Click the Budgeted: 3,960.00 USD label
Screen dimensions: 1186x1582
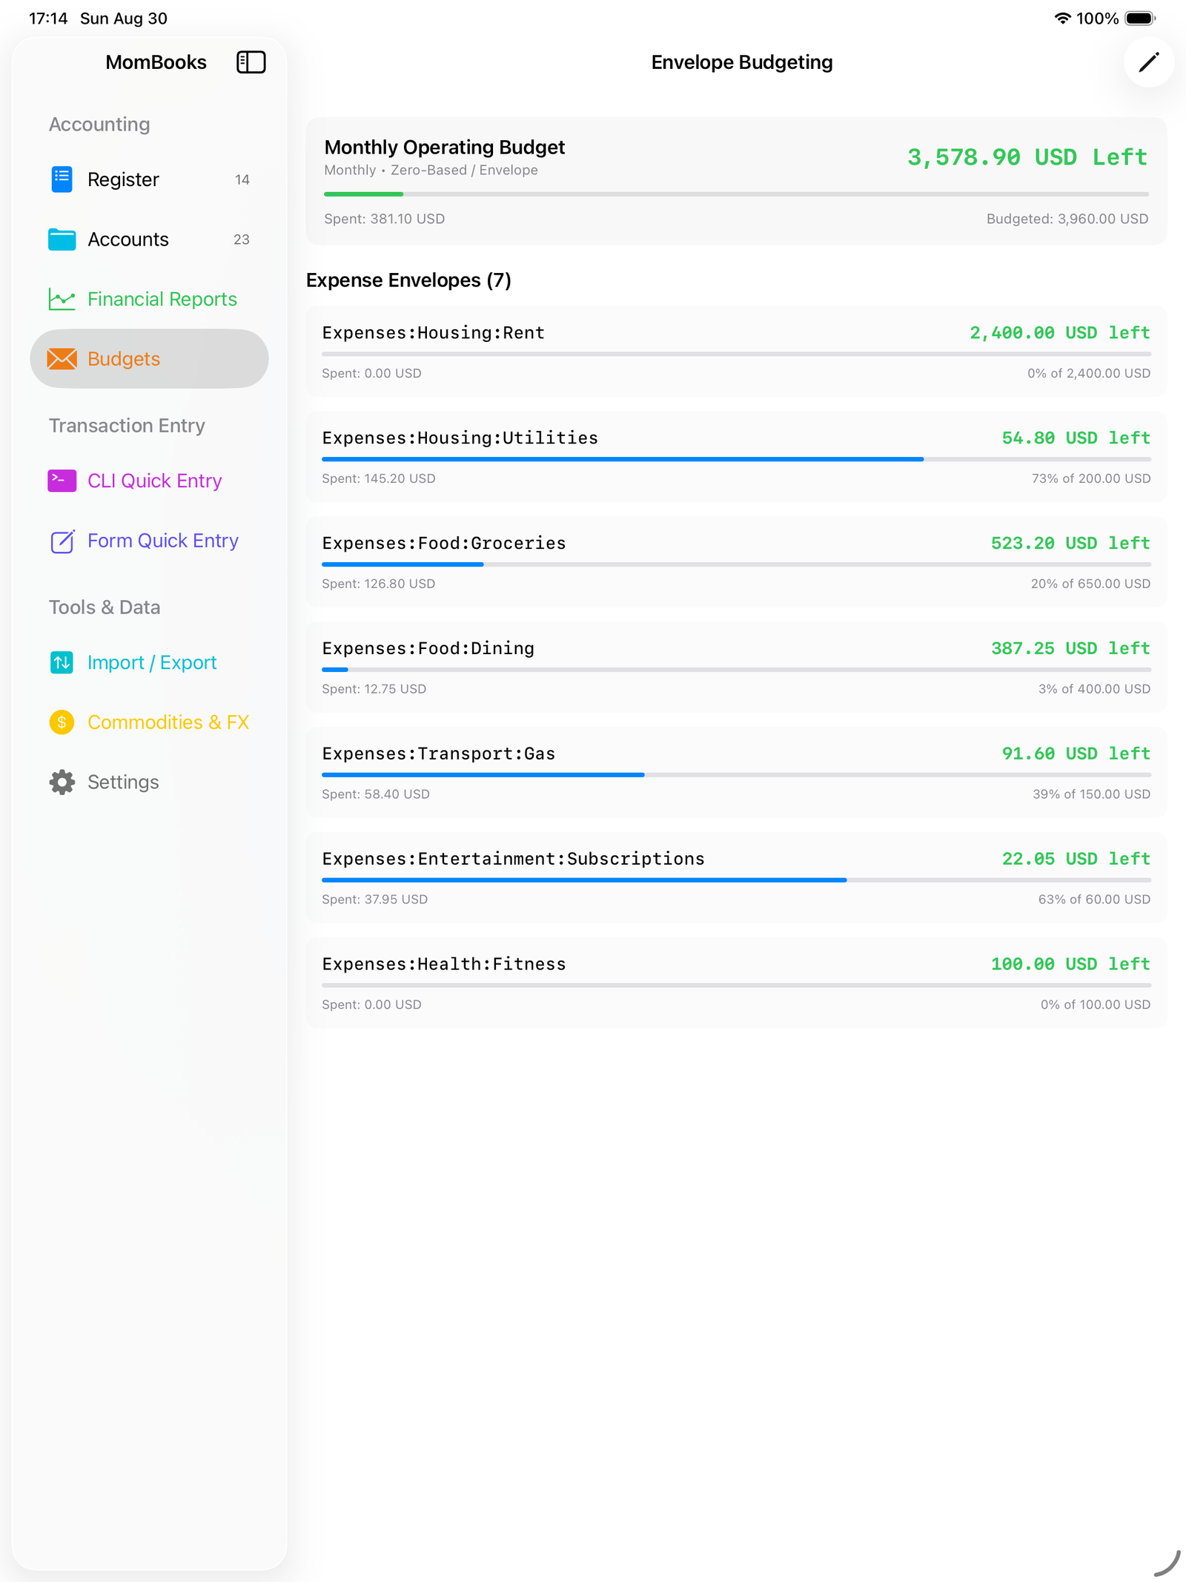(x=1067, y=219)
